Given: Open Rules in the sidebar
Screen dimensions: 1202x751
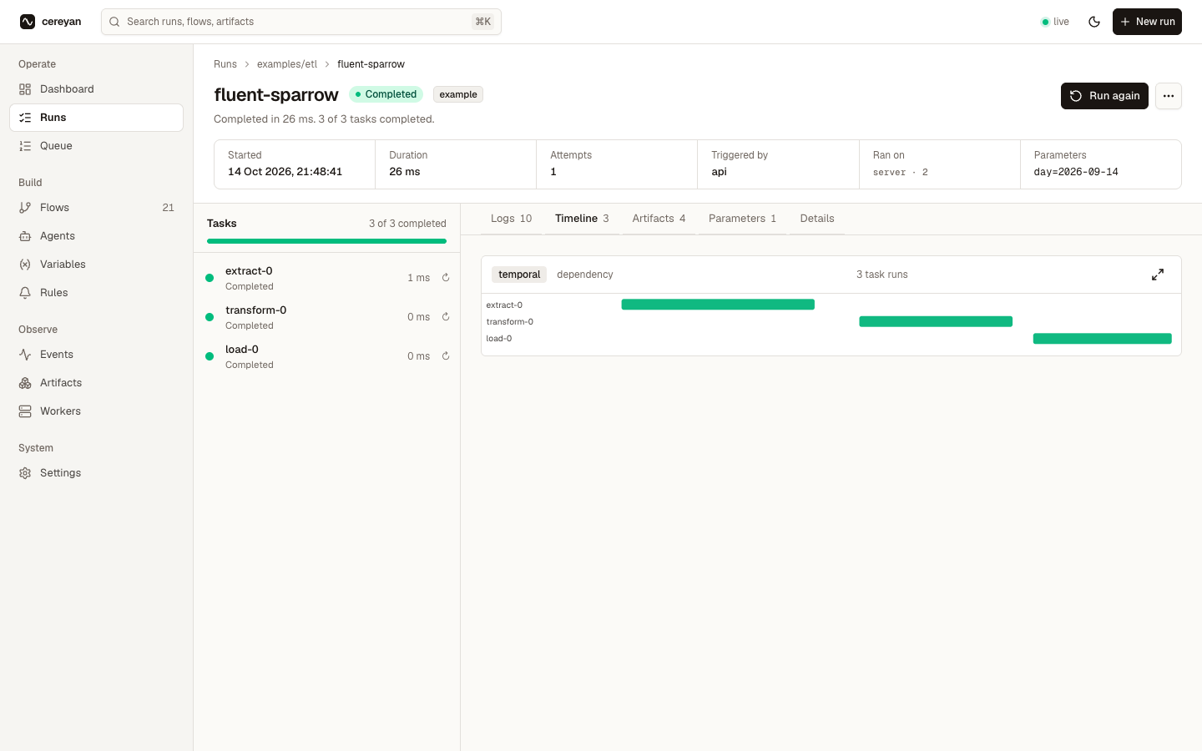Looking at the screenshot, I should point(96,293).
